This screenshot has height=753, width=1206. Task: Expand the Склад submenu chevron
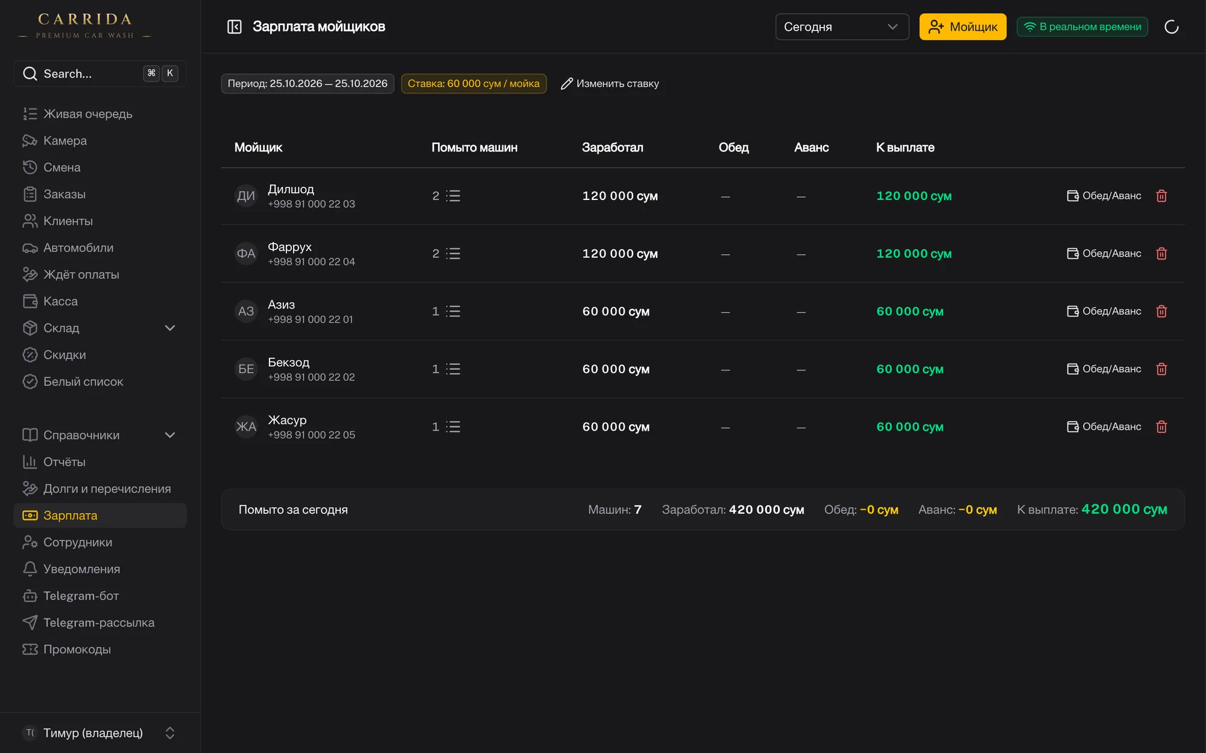[170, 328]
